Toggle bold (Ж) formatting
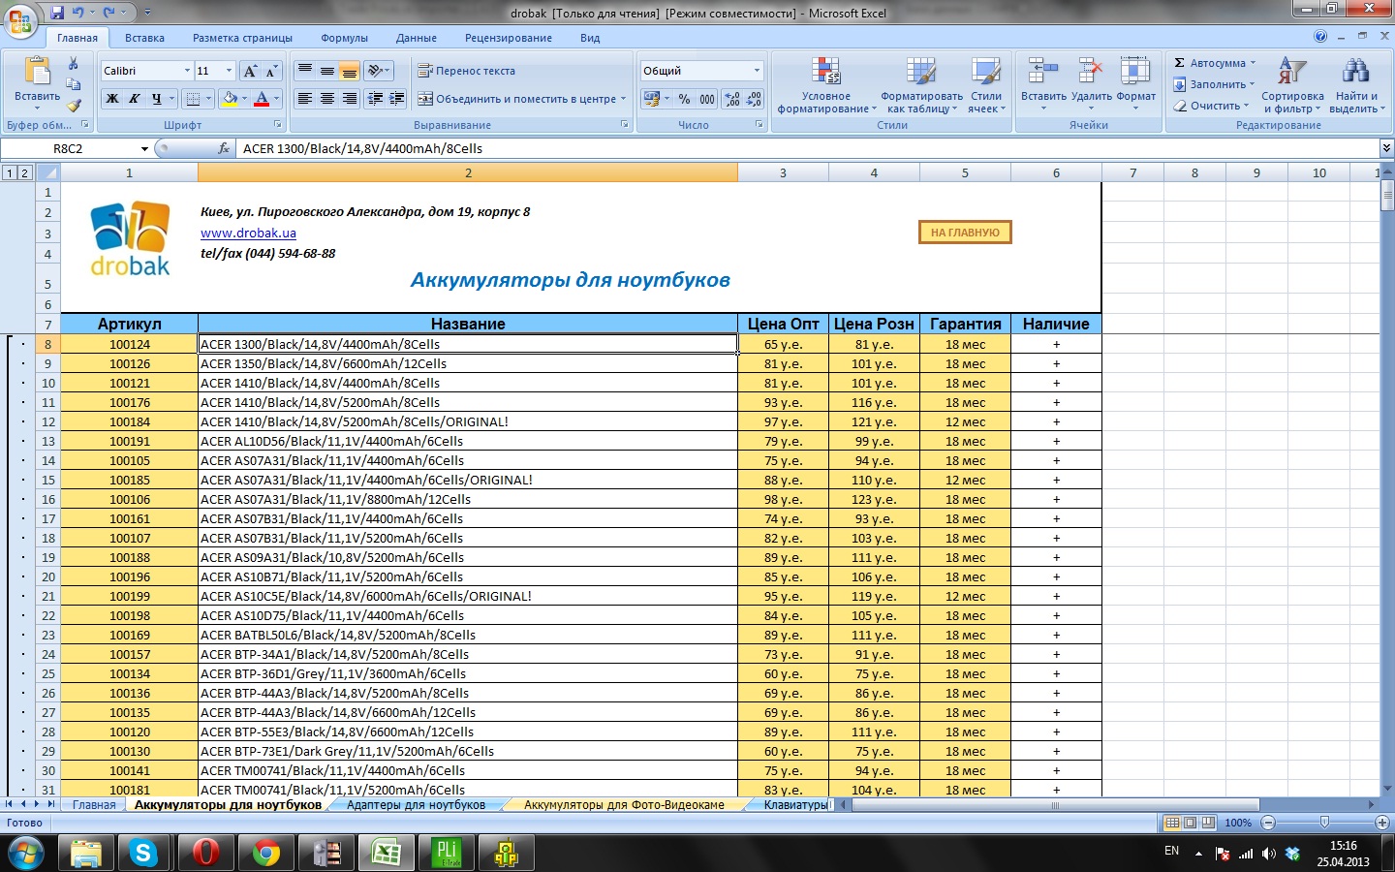Image resolution: width=1395 pixels, height=872 pixels. (x=112, y=99)
